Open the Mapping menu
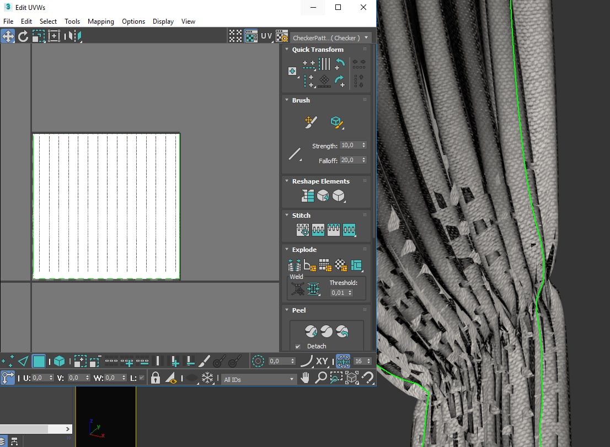Image resolution: width=610 pixels, height=447 pixels. [x=100, y=21]
